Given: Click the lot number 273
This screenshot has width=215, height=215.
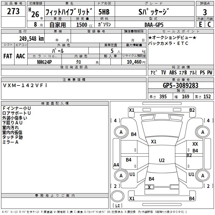Looking at the screenshot, I should (13, 11).
